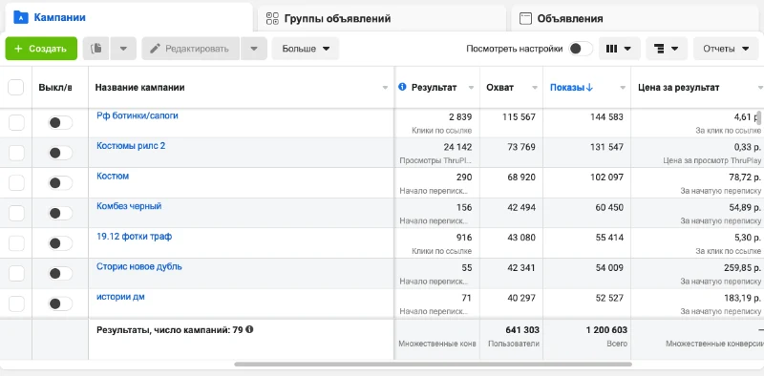Click the info icon beside Результат header

click(x=402, y=87)
